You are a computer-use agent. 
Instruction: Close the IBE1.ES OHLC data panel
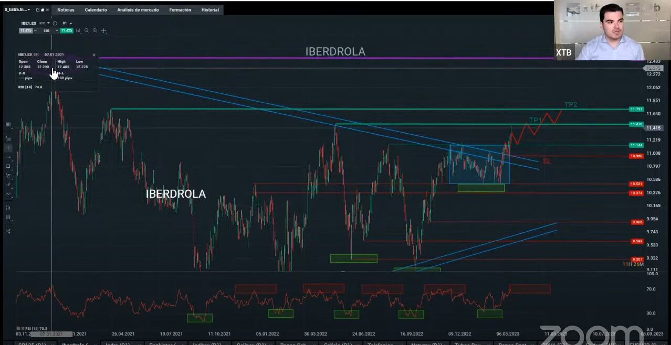pos(94,55)
